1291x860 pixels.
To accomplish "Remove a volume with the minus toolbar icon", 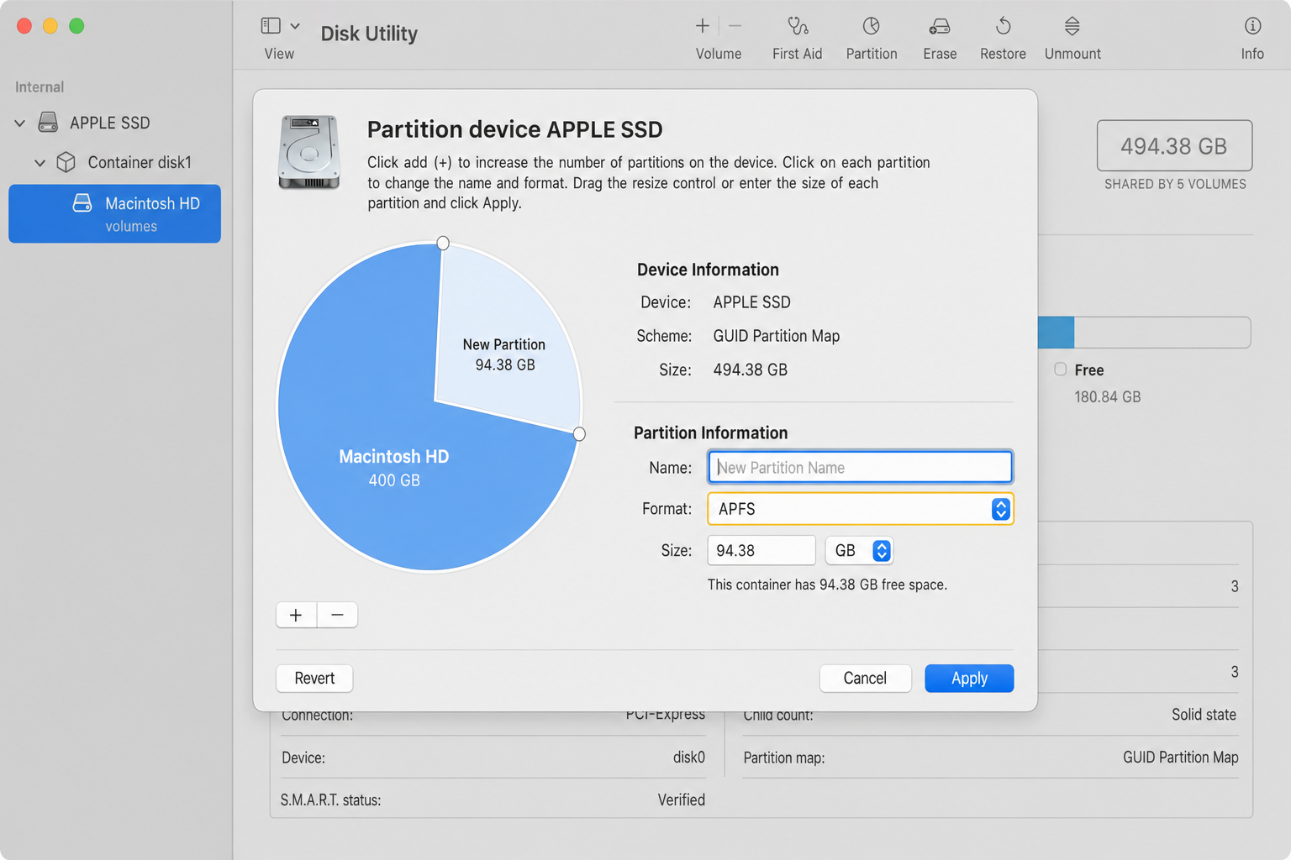I will (x=735, y=26).
